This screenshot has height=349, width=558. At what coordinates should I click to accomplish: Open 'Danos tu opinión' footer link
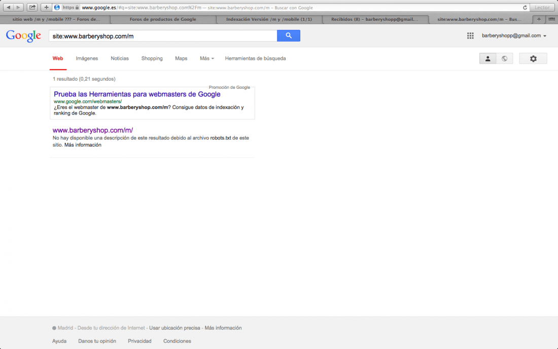pyautogui.click(x=97, y=341)
